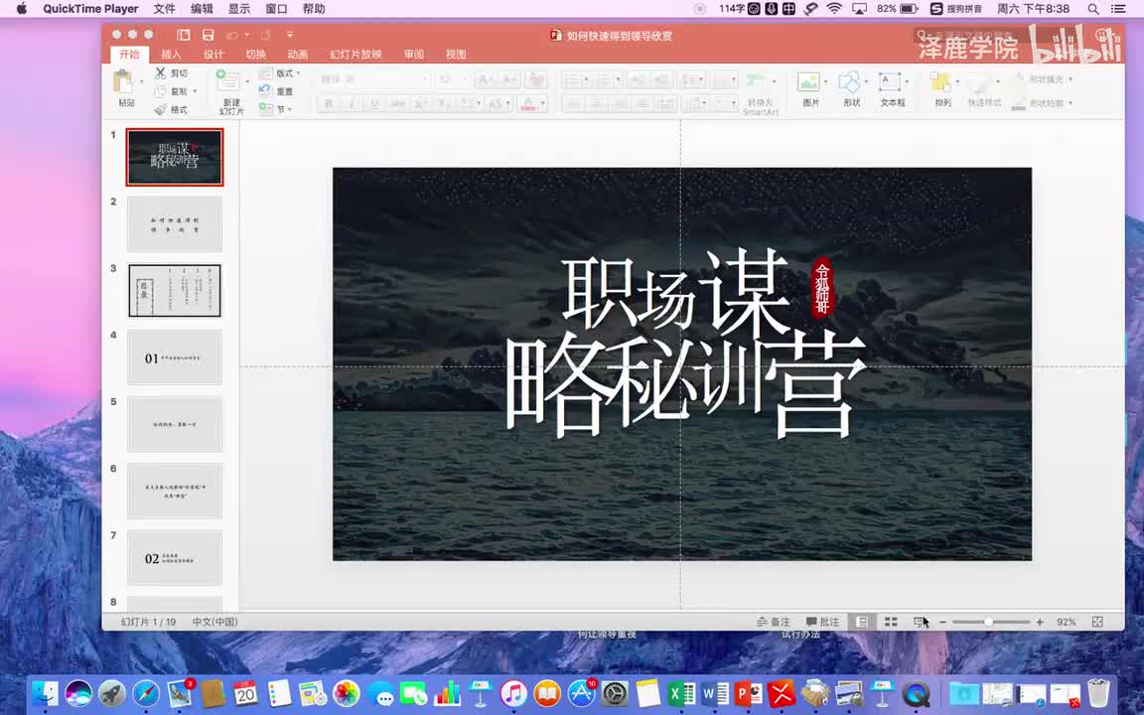This screenshot has width=1144, height=715.
Task: Open the Review 审阅 ribbon tab
Action: click(x=414, y=54)
